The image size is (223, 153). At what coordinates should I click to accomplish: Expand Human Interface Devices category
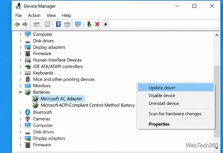pos(20,60)
